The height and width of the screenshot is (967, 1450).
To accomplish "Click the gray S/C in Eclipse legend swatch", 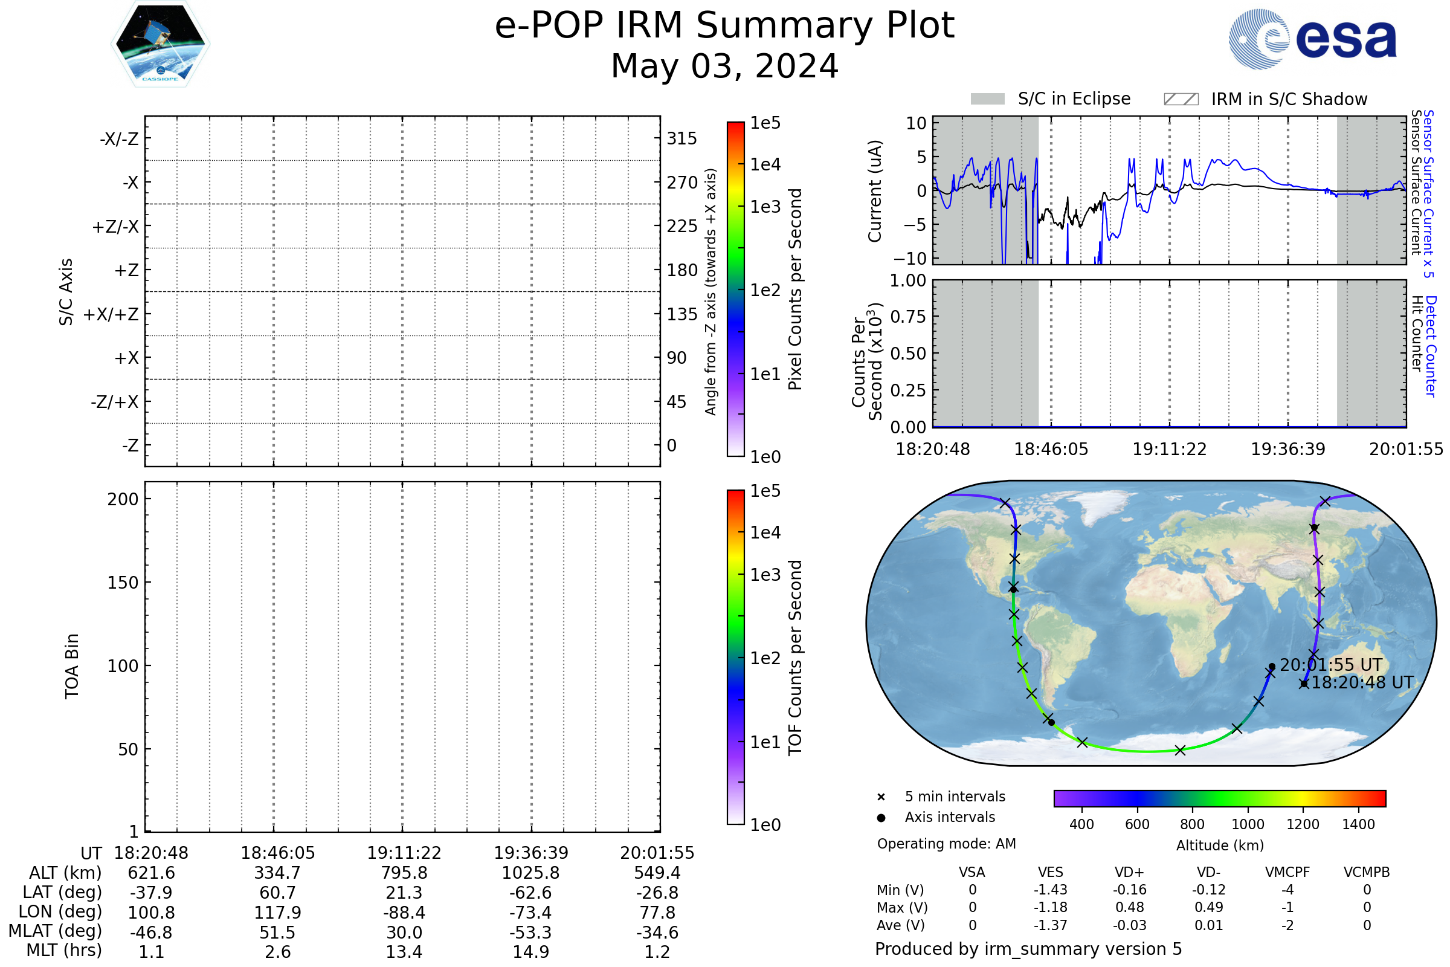I will tap(988, 99).
